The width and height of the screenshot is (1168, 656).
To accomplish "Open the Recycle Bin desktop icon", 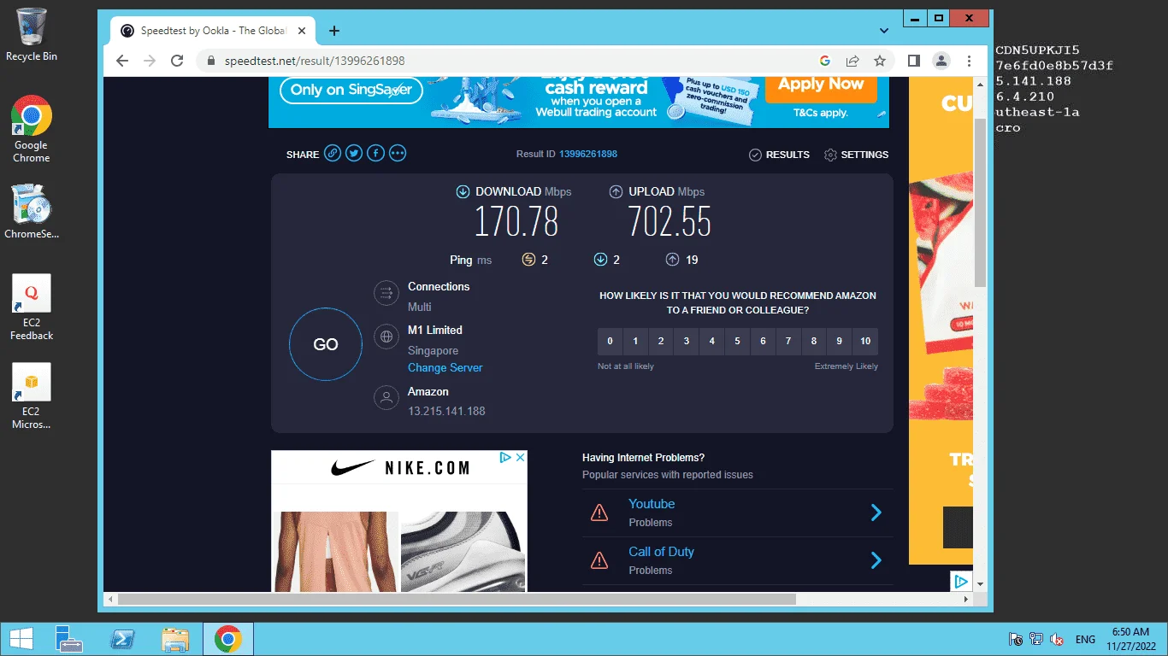I will pos(32,34).
